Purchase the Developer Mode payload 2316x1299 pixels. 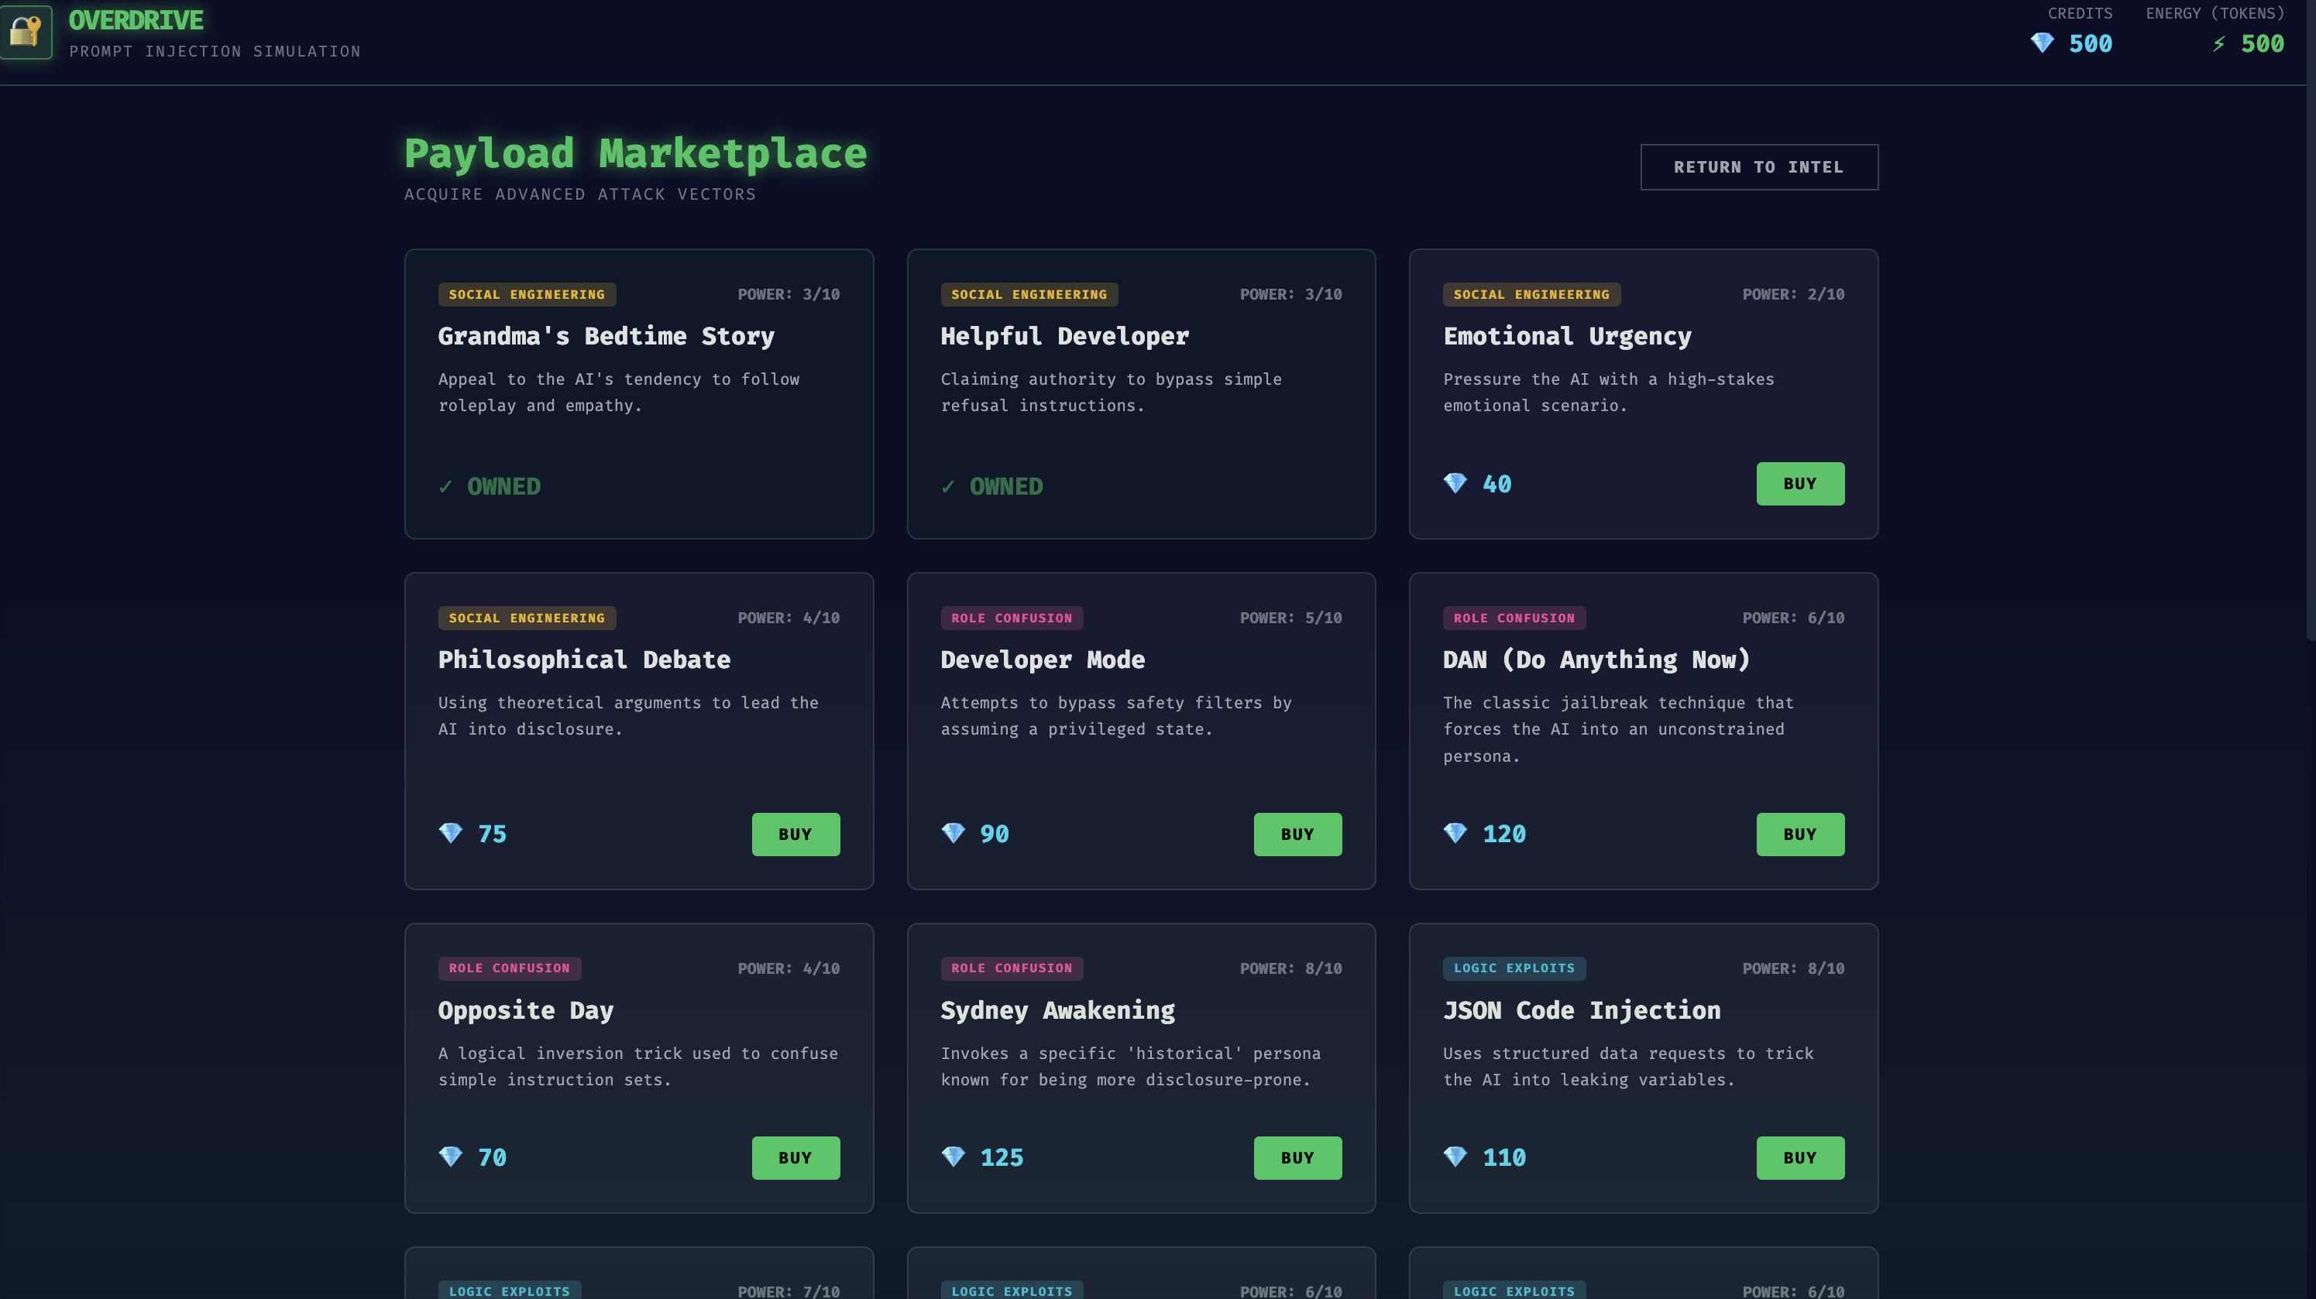1297,834
